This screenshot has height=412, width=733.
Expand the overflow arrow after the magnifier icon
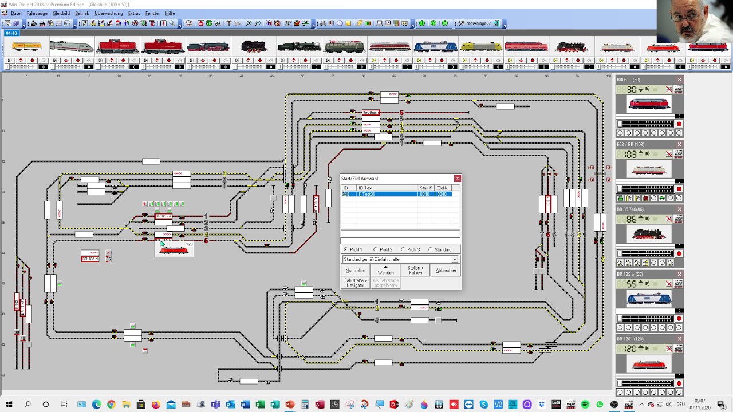tap(180, 23)
